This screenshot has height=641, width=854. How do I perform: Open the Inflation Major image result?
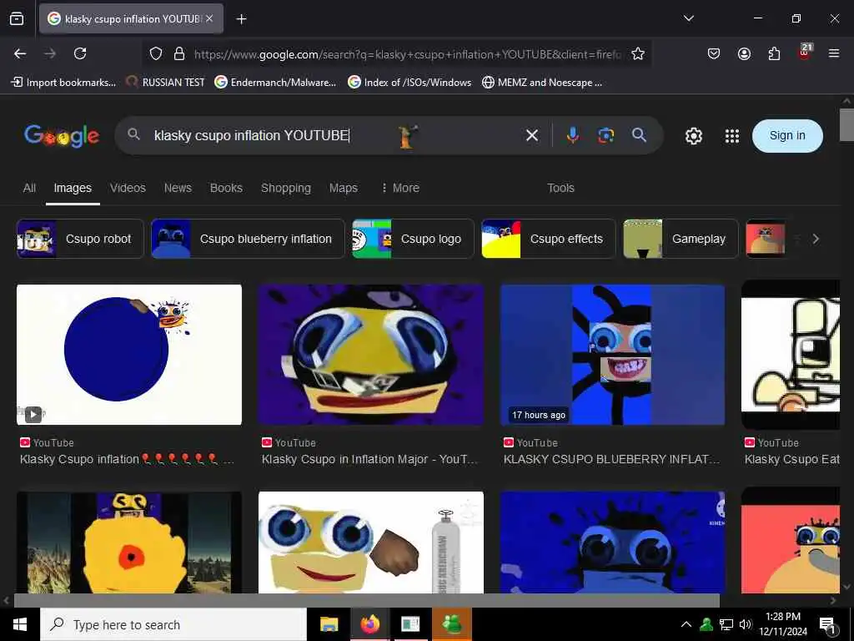click(x=371, y=354)
